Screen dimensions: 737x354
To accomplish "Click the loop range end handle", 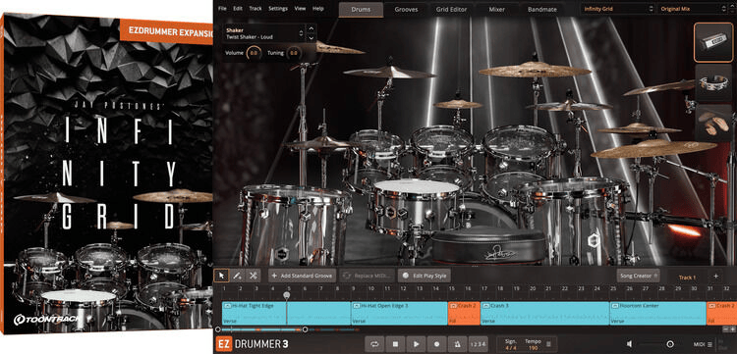I will pos(305,329).
